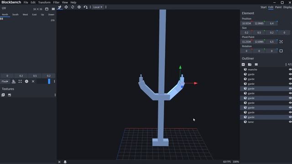This screenshot has height=164, width=292.
Task: Select the South face tab
Action: [x=15, y=15]
